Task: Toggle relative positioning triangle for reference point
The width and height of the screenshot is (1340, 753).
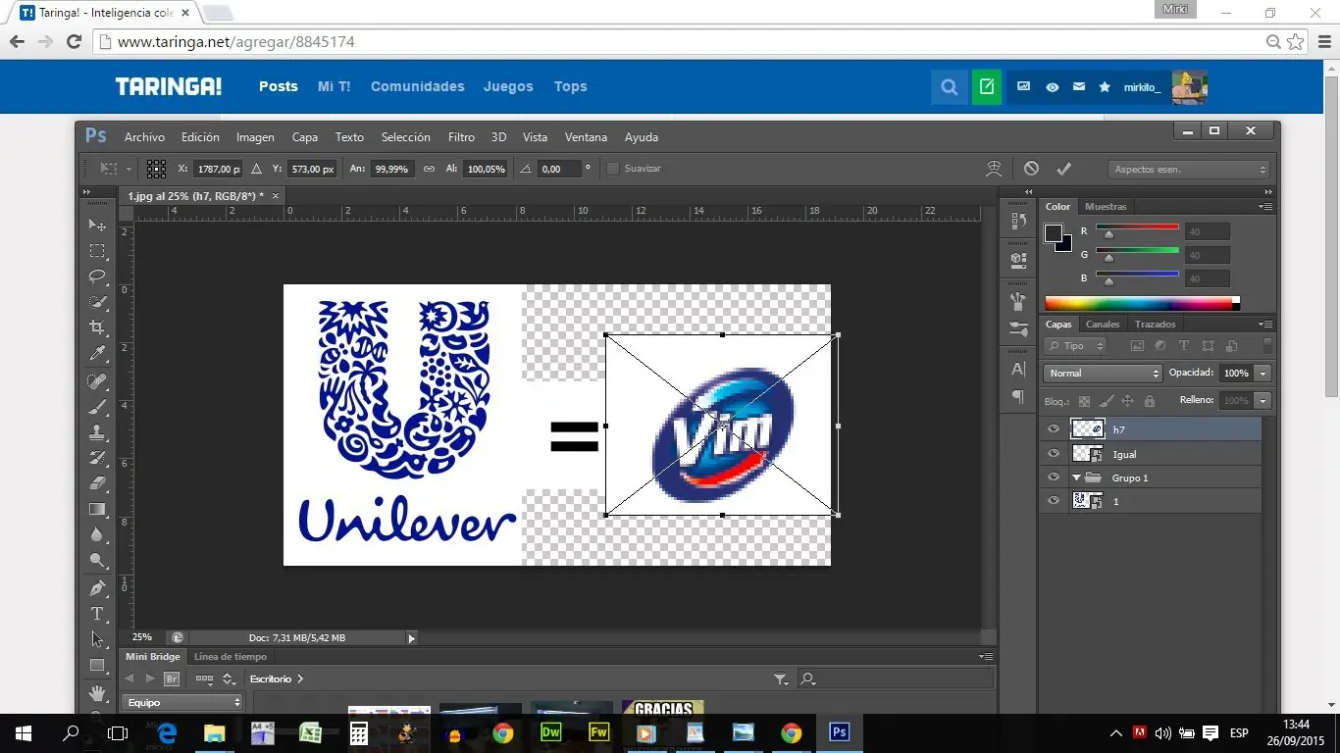Action: click(x=257, y=169)
